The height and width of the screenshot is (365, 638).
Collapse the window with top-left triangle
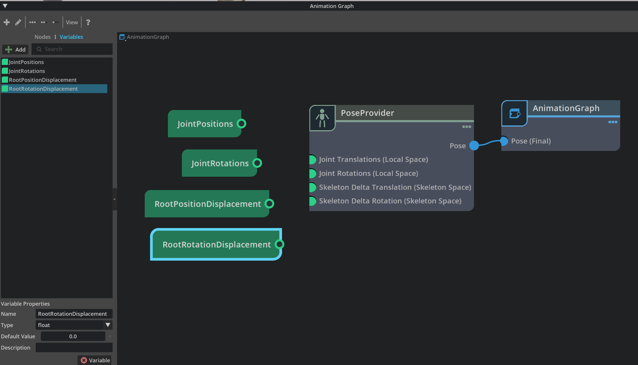(5, 6)
